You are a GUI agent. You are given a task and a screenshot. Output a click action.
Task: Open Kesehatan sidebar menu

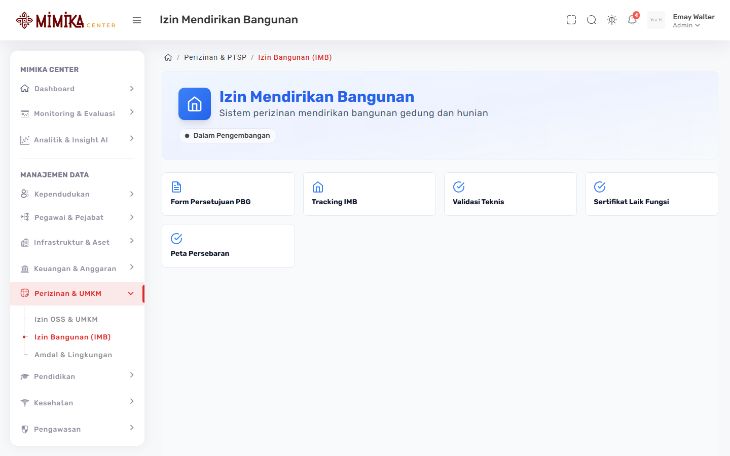[77, 403]
